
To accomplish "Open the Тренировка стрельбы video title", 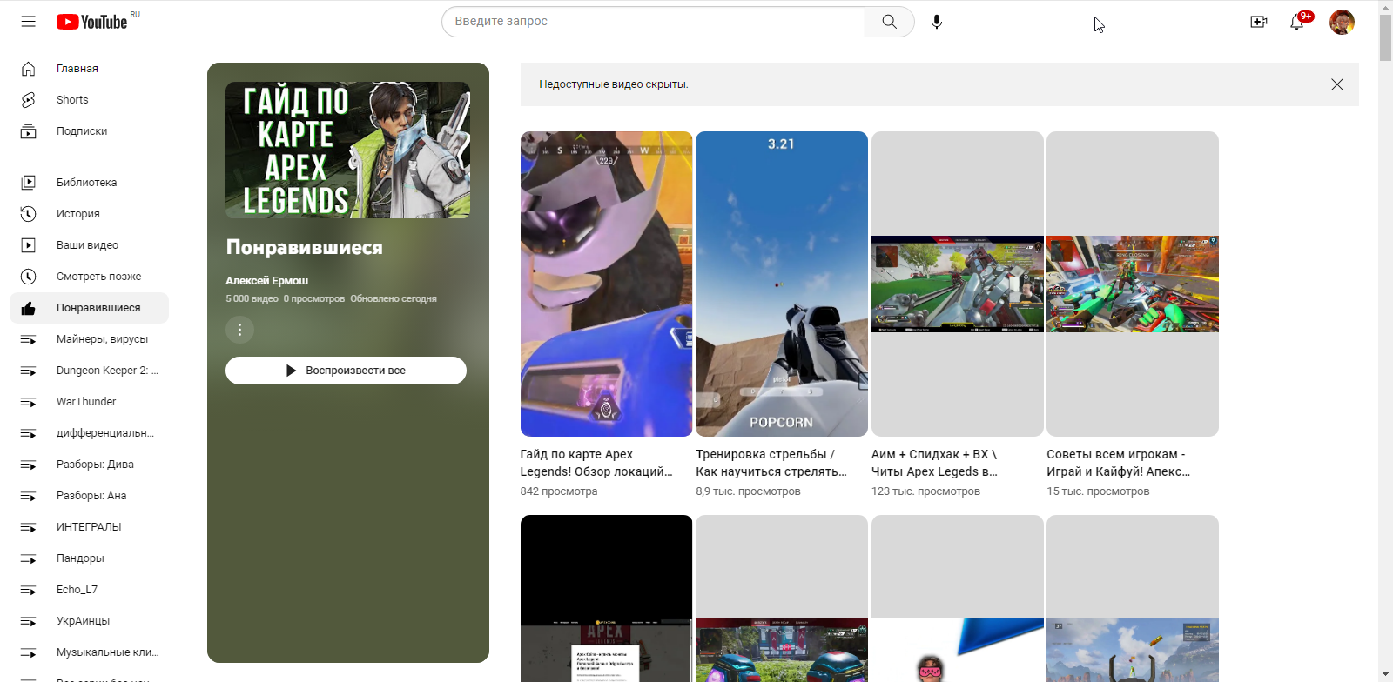I will coord(771,463).
